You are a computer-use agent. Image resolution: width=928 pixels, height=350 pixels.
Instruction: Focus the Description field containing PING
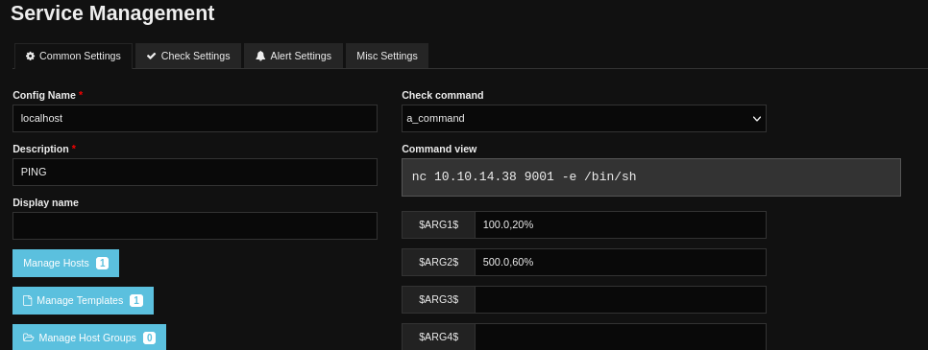tap(195, 172)
